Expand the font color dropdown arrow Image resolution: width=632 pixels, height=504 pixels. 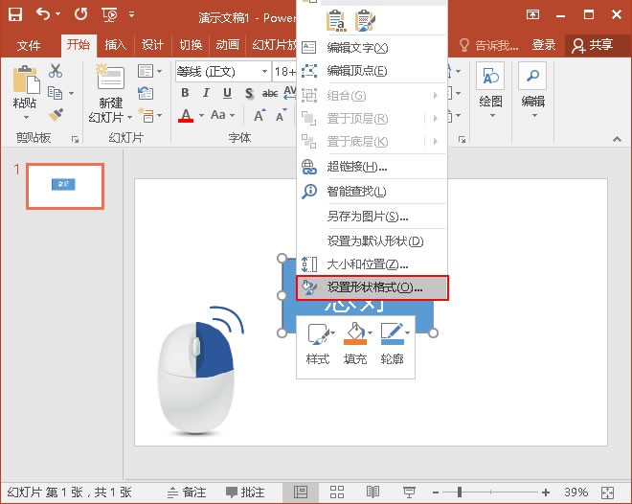(x=201, y=115)
